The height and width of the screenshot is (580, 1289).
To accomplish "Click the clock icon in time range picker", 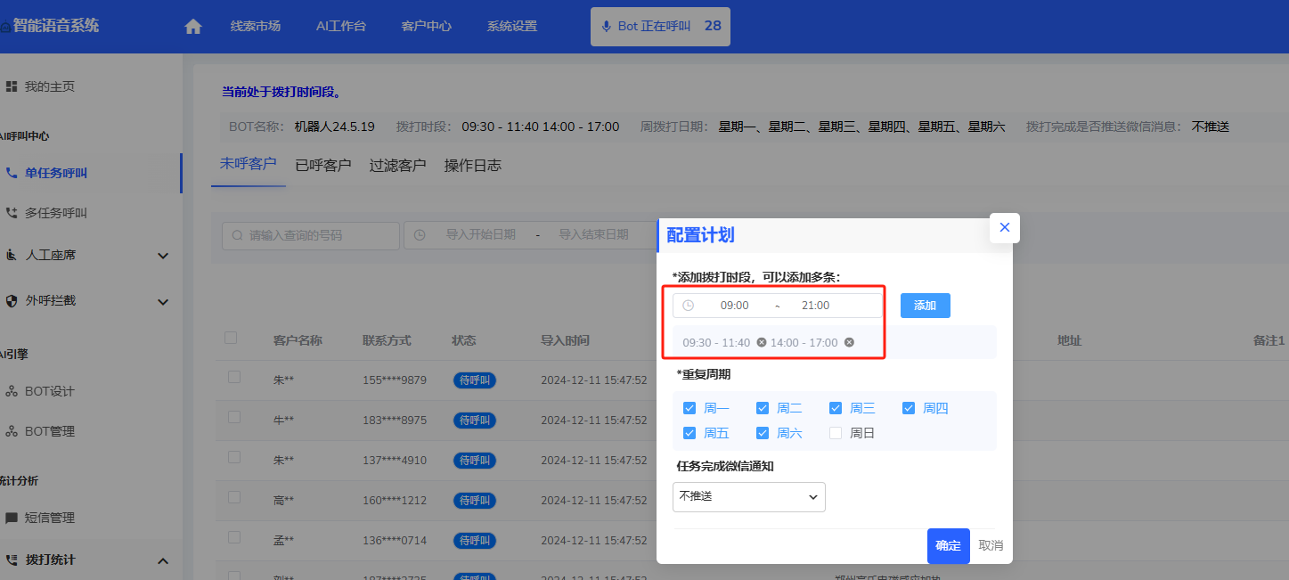I will point(688,306).
